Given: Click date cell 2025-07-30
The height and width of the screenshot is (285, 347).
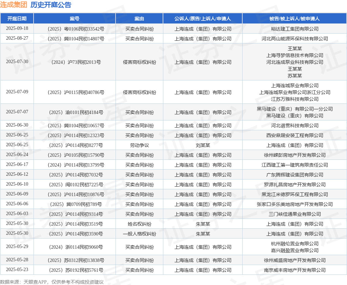Looking at the screenshot, I should coord(17,62).
